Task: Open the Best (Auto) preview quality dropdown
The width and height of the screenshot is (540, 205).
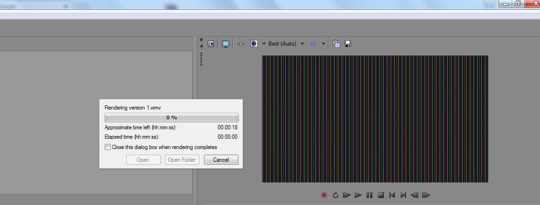Action: tap(286, 44)
